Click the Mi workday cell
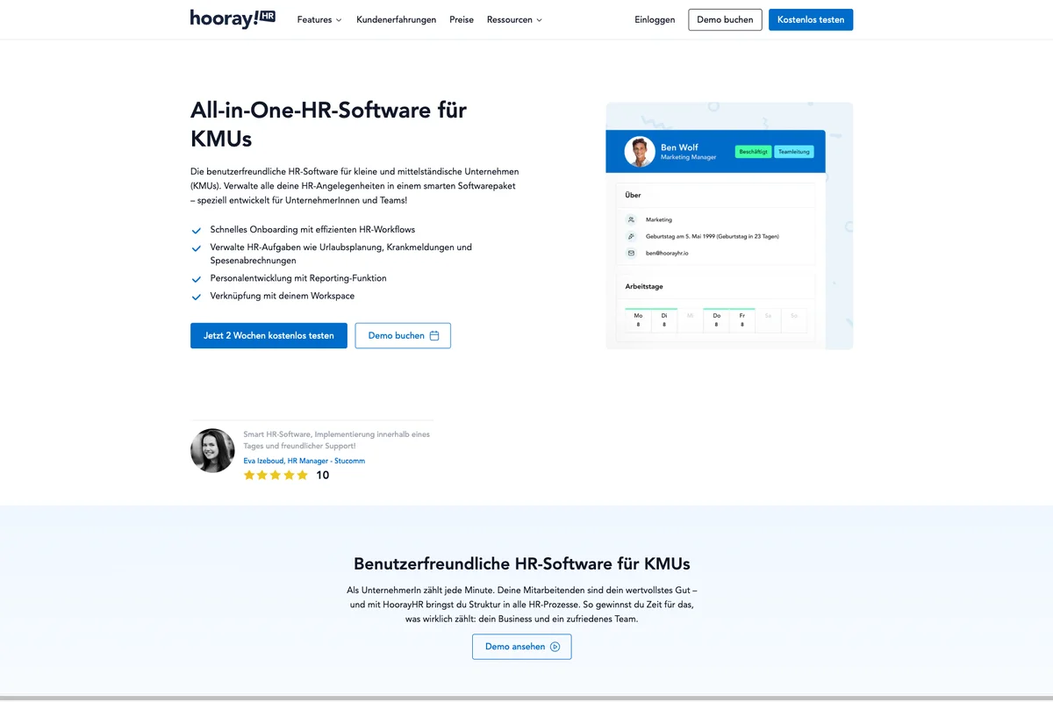Viewport: 1053px width, 702px height. click(x=691, y=319)
